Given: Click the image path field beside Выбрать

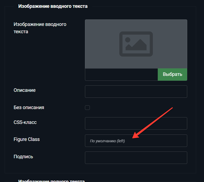Looking at the screenshot, I should [121, 75].
